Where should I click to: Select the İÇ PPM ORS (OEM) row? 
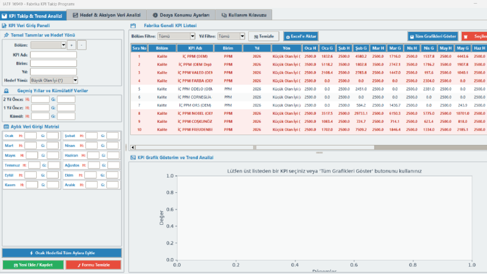(309, 105)
